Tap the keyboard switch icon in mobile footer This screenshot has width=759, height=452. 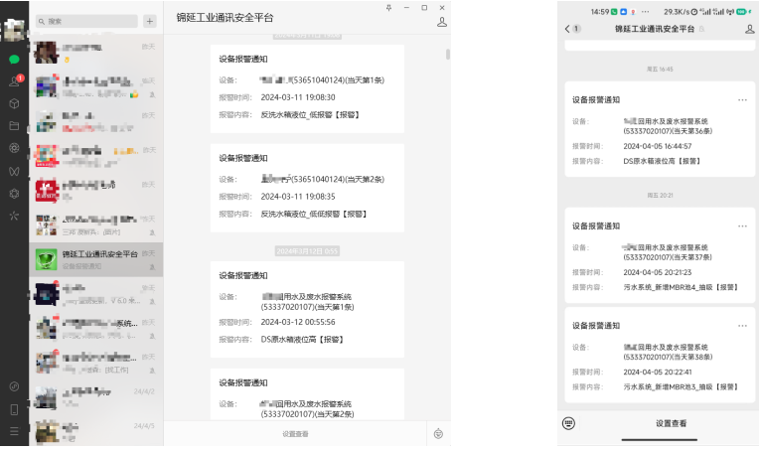(569, 423)
